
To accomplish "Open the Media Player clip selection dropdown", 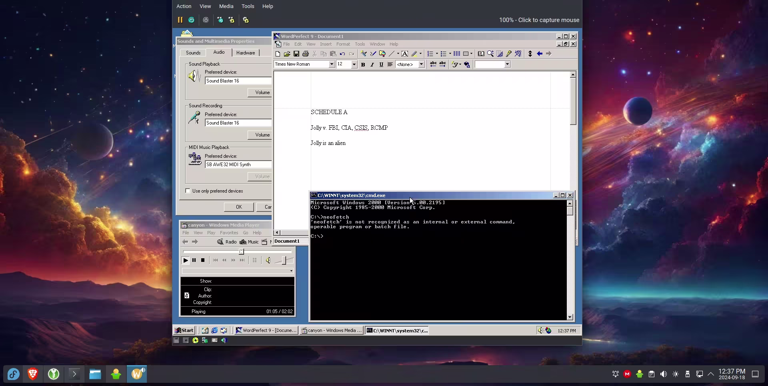I will point(291,271).
